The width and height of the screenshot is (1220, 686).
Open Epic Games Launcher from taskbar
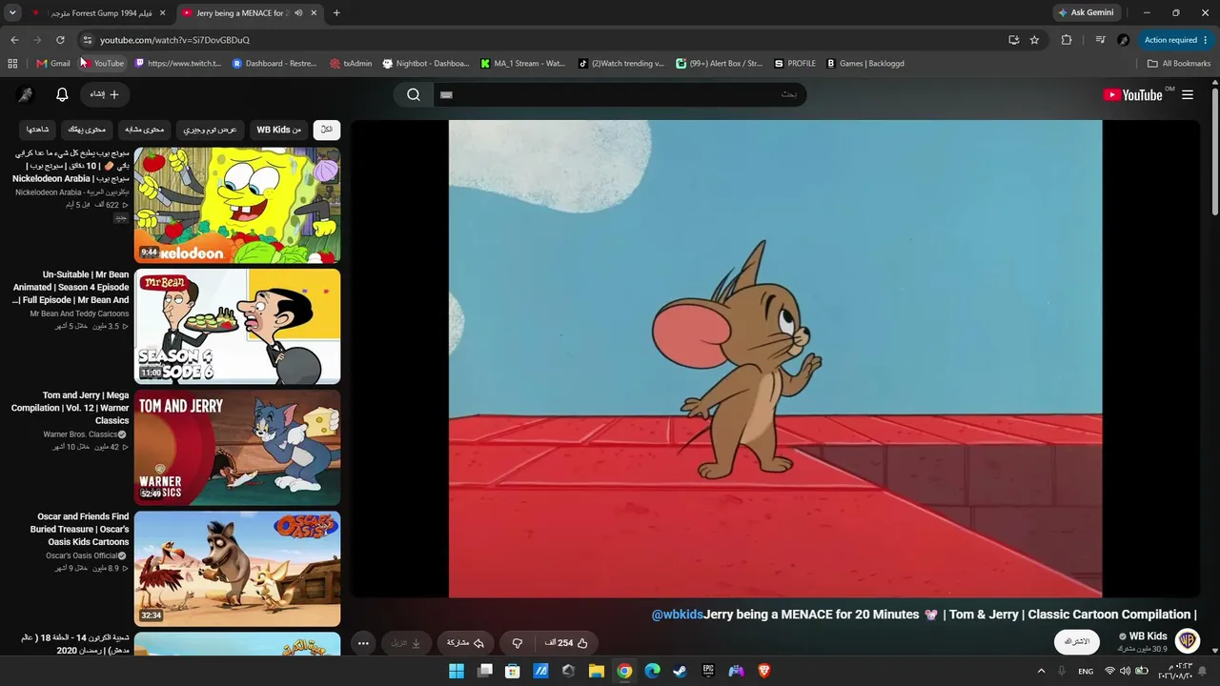pyautogui.click(x=708, y=671)
